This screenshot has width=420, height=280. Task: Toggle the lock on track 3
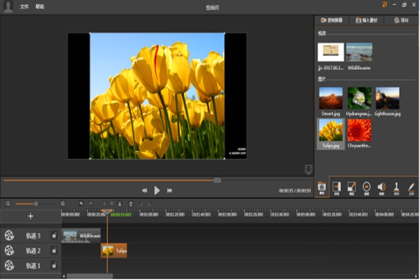point(54,236)
